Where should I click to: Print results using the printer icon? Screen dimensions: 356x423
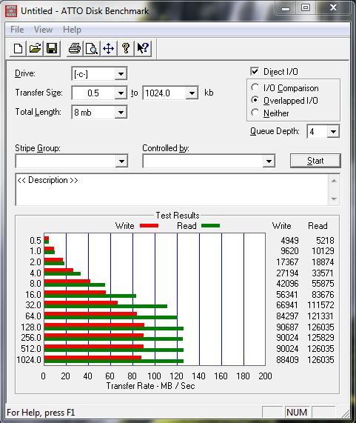click(x=75, y=49)
